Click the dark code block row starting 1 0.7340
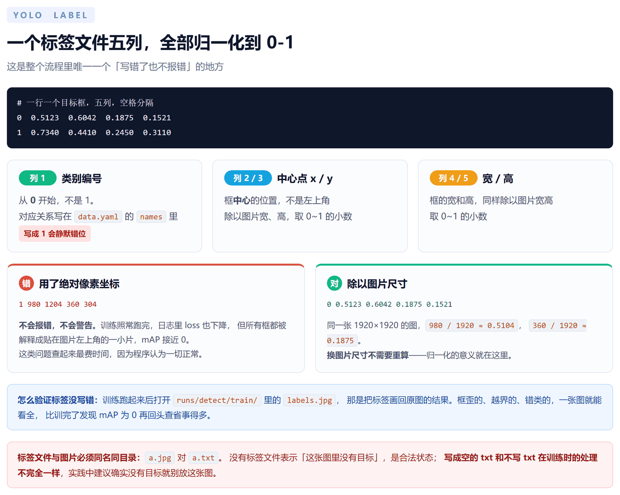Screen dimensions: 620x495 94,133
